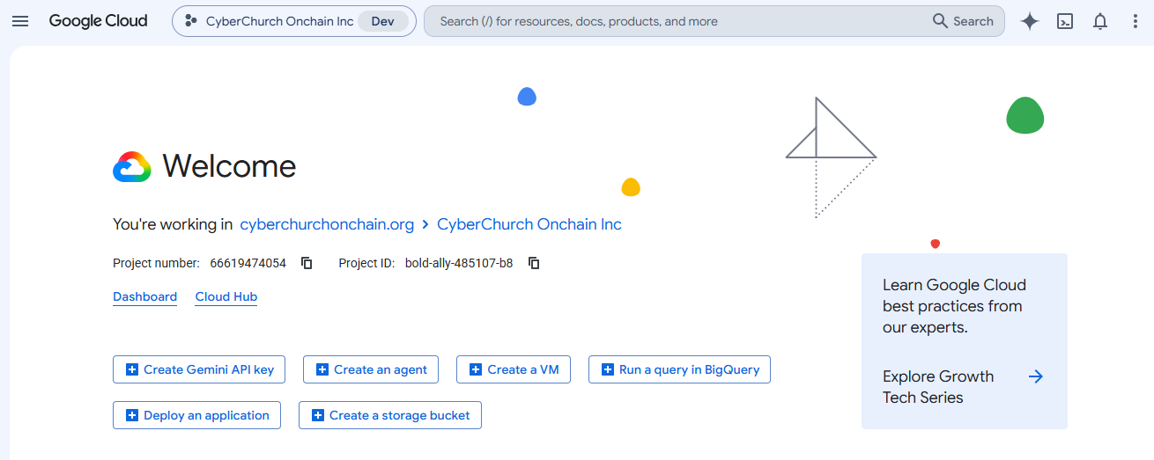This screenshot has height=460, width=1154.
Task: Select the project ID bold-ally-485107-b8 text
Action: (459, 263)
